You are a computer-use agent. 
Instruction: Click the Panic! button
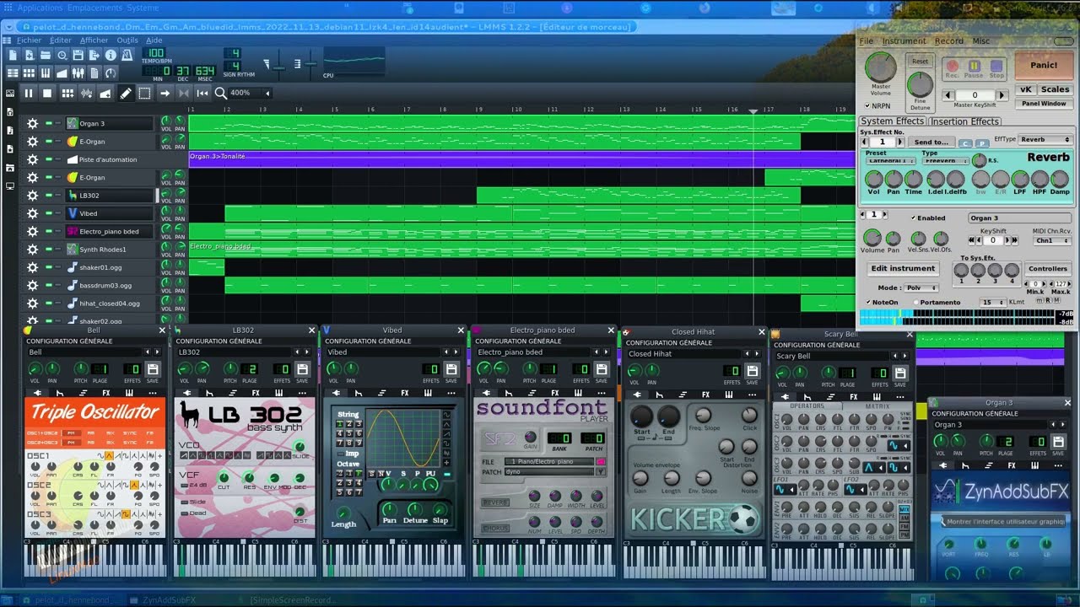1043,65
